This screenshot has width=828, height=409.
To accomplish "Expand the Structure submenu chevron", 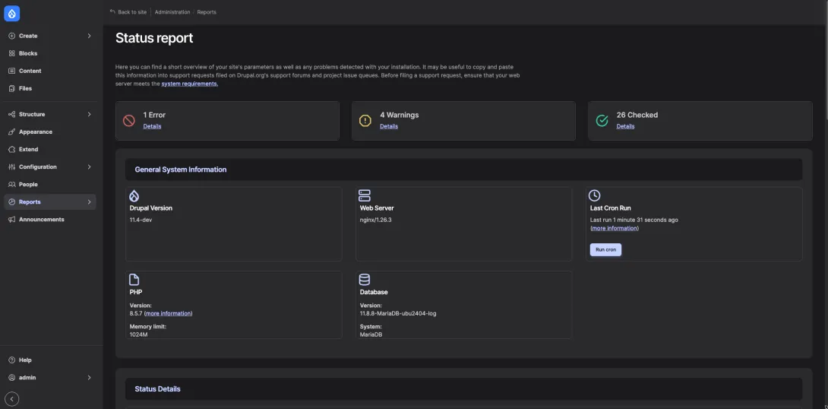I will 89,114.
